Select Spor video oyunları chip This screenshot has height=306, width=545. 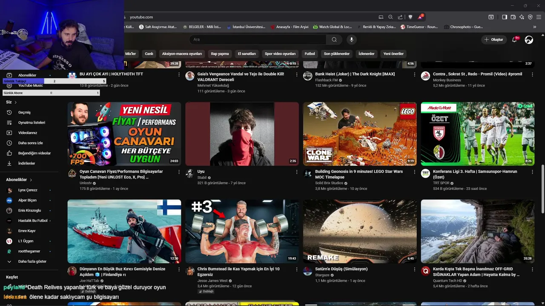click(x=280, y=54)
